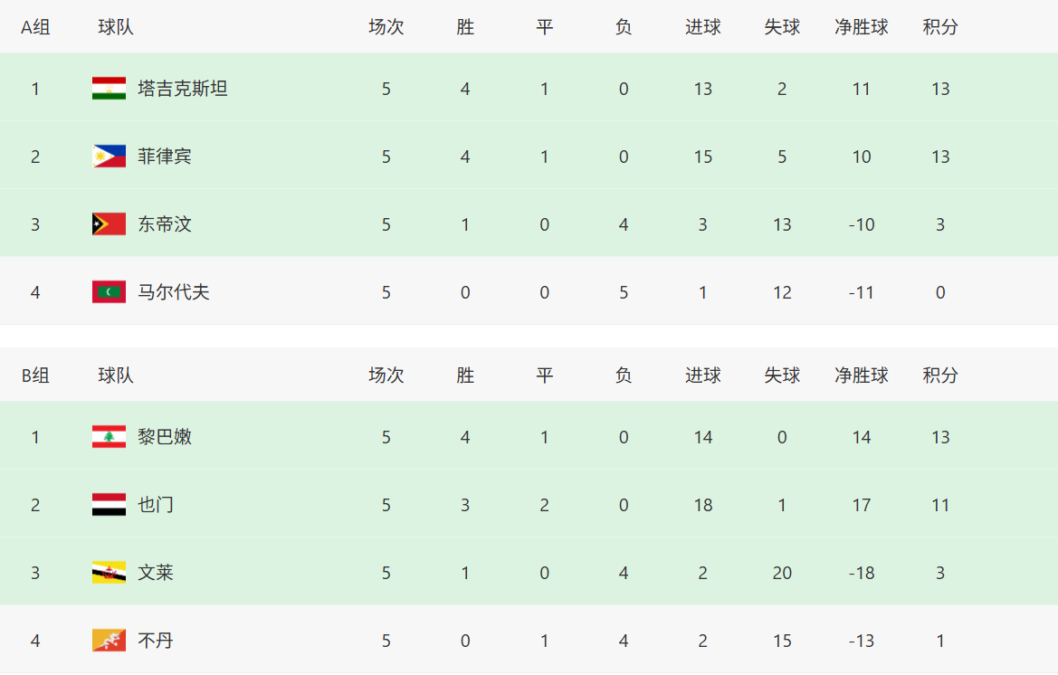Image resolution: width=1058 pixels, height=675 pixels.
Task: Click the B组 group header label
Action: [36, 376]
